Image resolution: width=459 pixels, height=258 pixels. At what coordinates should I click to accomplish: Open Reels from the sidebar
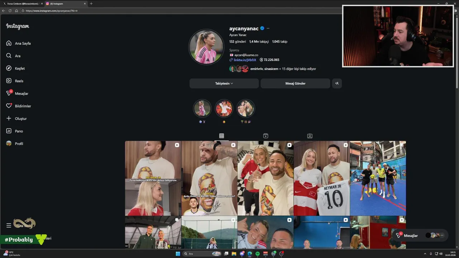click(15, 81)
